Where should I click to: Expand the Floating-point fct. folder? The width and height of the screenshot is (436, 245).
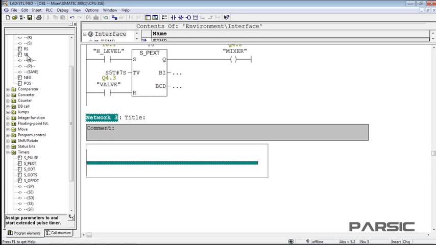8,124
